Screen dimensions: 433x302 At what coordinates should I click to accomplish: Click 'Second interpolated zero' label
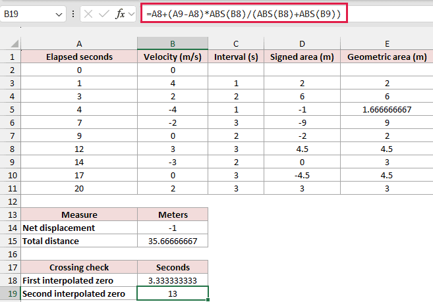(x=73, y=293)
